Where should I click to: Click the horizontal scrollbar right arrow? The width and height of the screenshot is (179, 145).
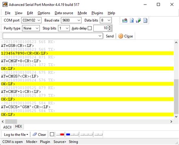point(171,122)
